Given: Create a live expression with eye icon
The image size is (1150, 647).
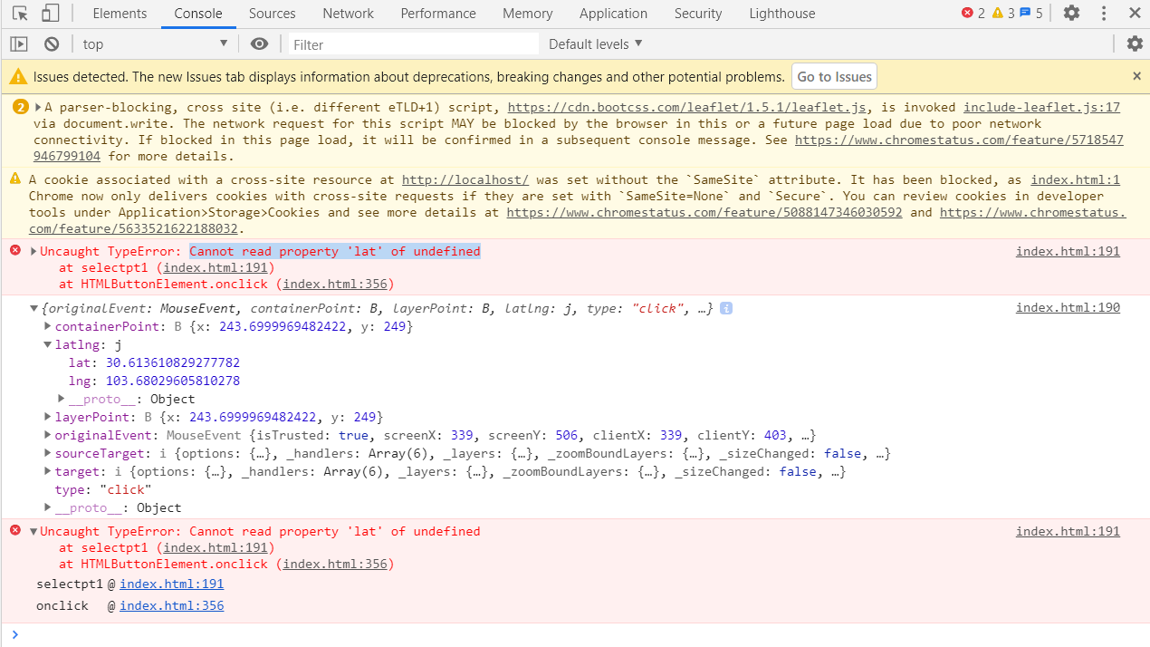Looking at the screenshot, I should click(x=260, y=43).
